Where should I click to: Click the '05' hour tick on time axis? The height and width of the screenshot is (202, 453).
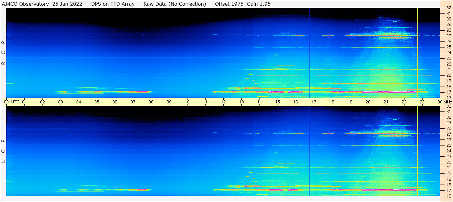coord(97,102)
